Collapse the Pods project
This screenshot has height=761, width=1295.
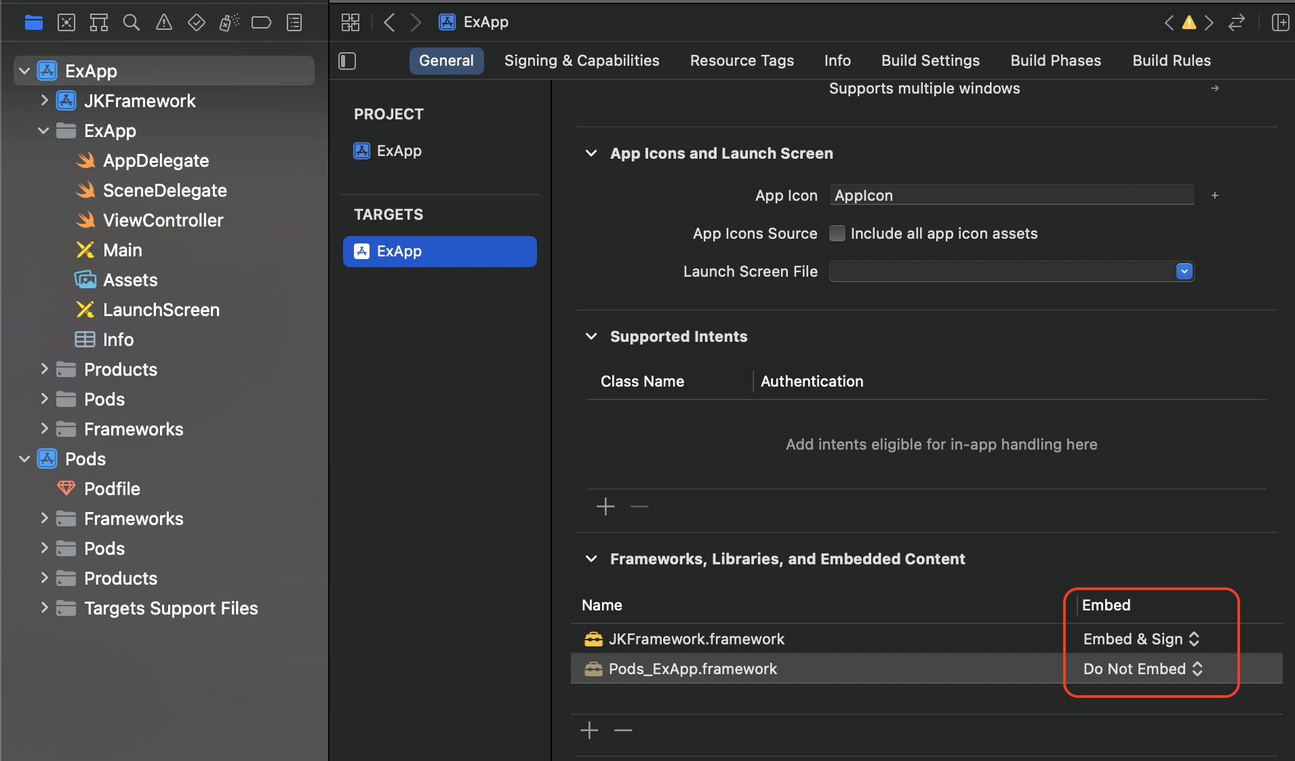pos(24,458)
